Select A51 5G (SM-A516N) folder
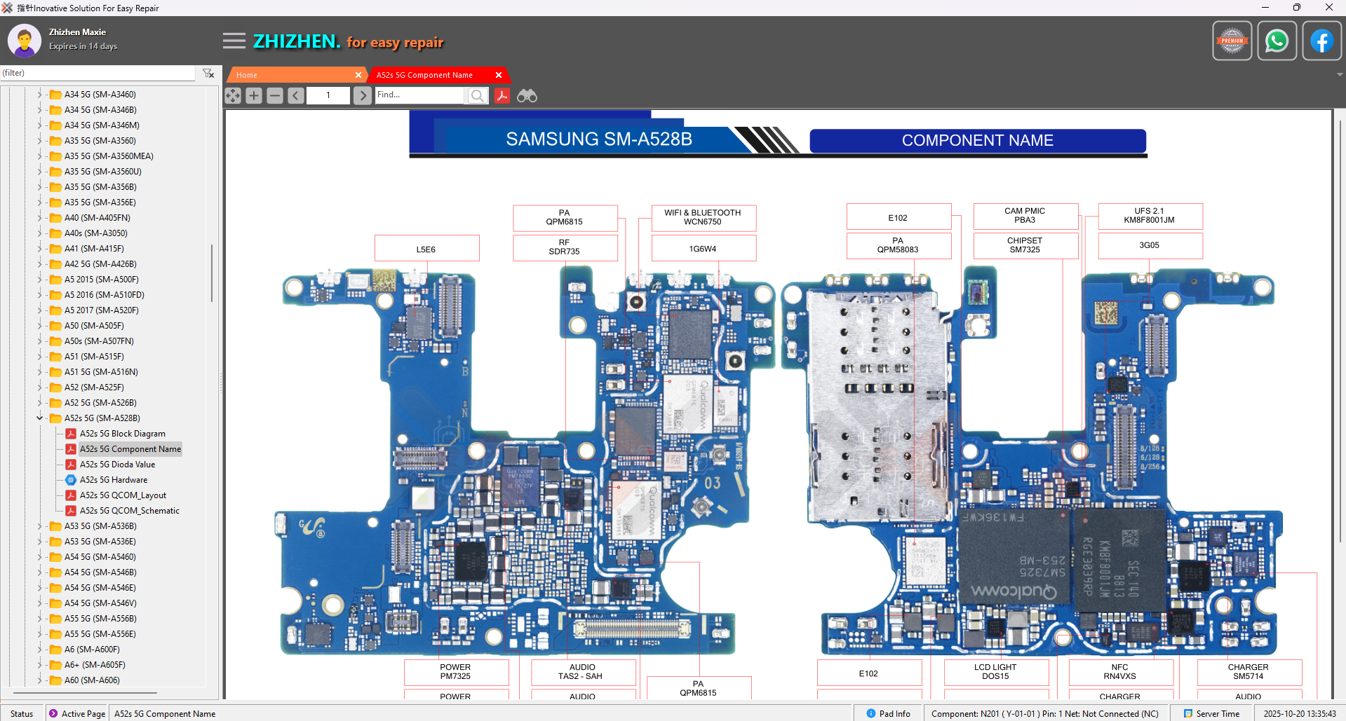Screen dimensions: 1346x721 pos(101,372)
